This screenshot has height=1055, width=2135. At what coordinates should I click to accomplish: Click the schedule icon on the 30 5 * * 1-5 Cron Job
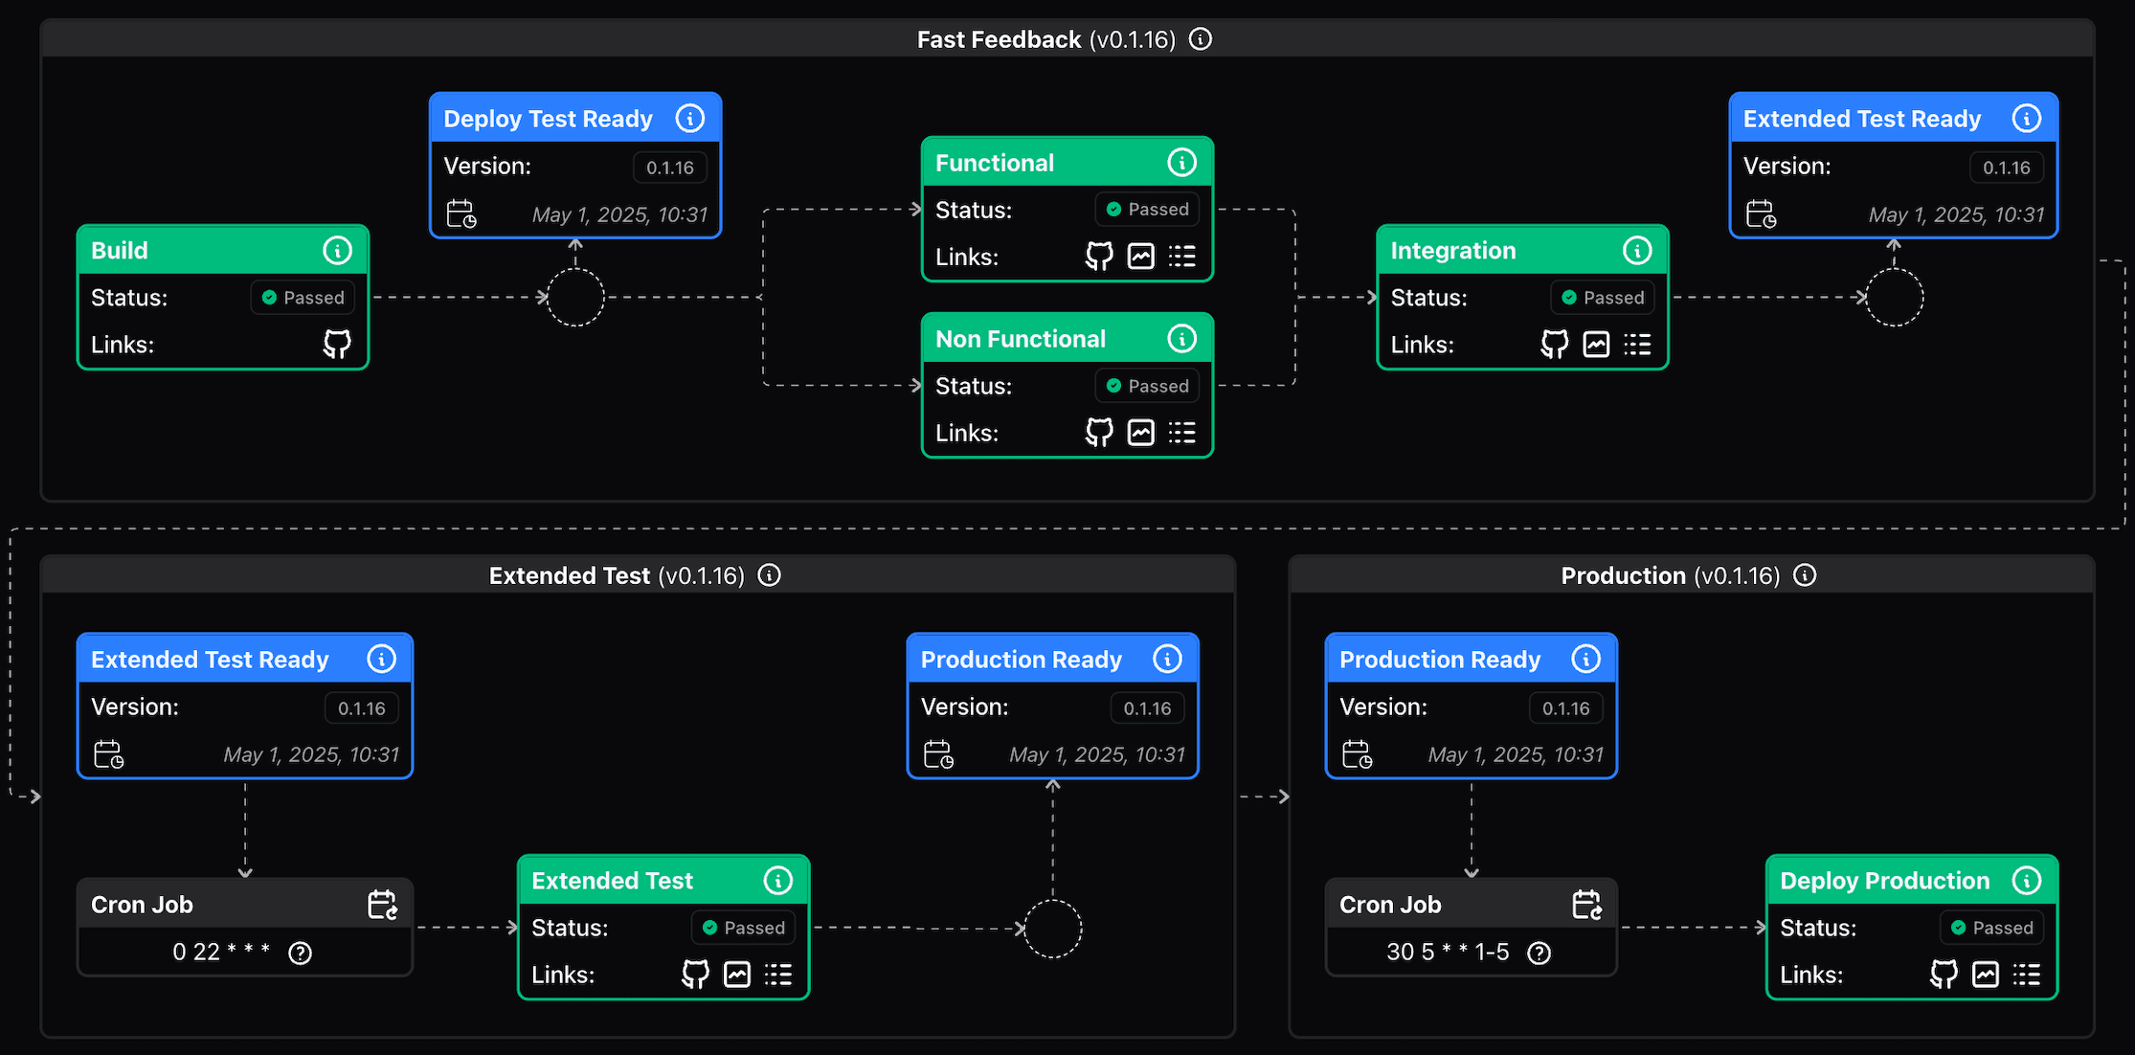[1587, 904]
